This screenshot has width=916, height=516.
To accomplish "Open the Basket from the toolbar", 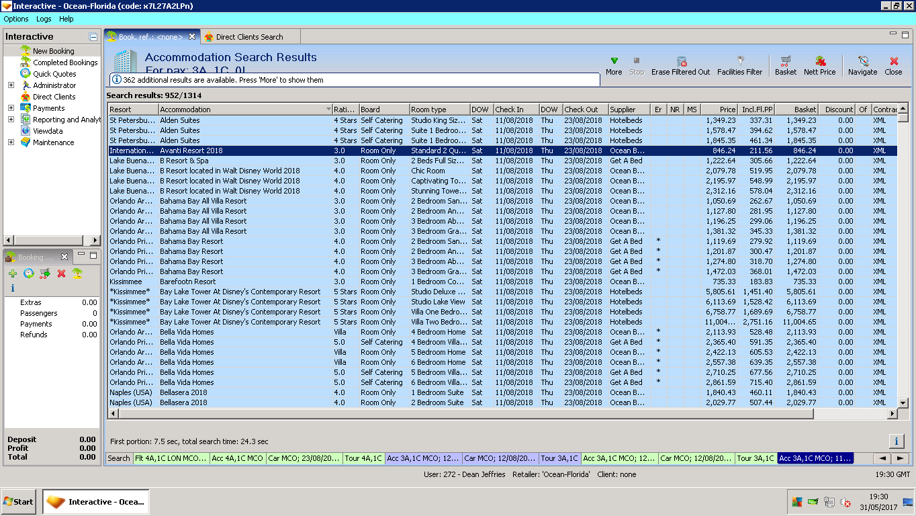I will (785, 61).
